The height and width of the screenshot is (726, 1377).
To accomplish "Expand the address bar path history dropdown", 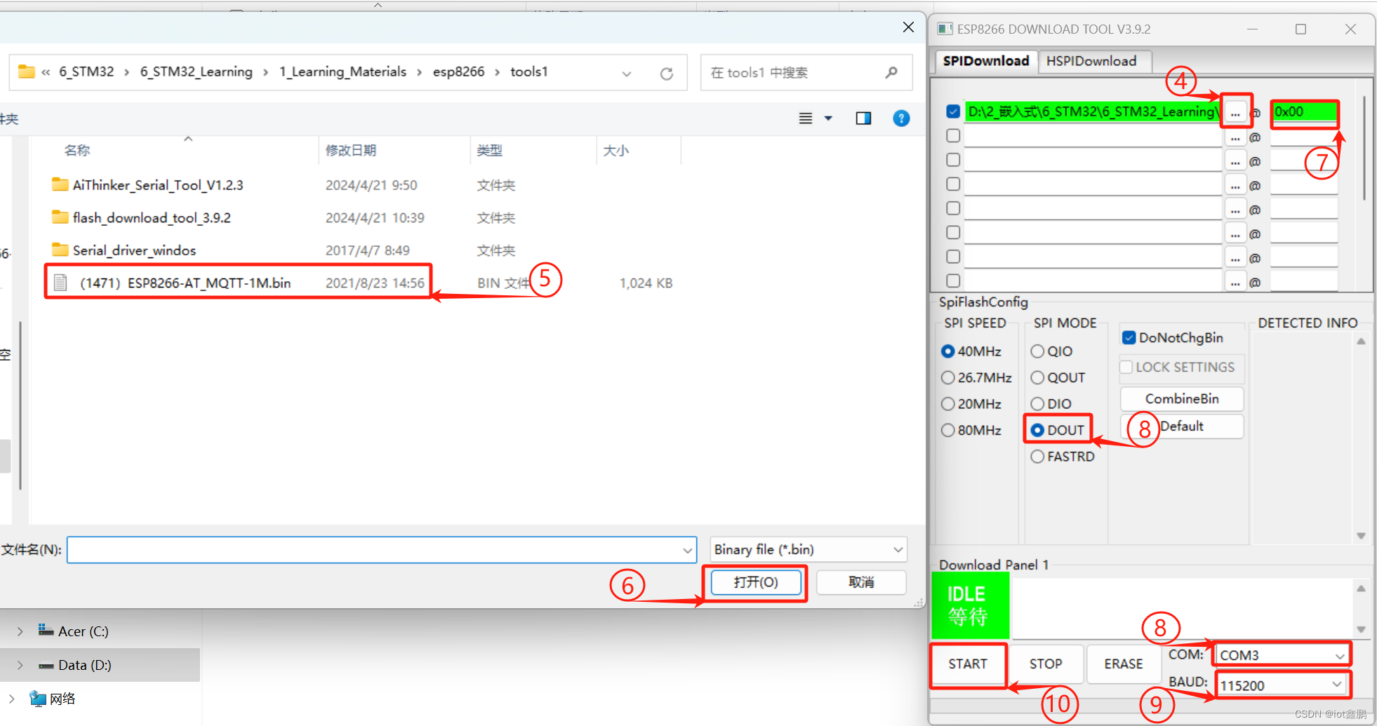I will 627,73.
